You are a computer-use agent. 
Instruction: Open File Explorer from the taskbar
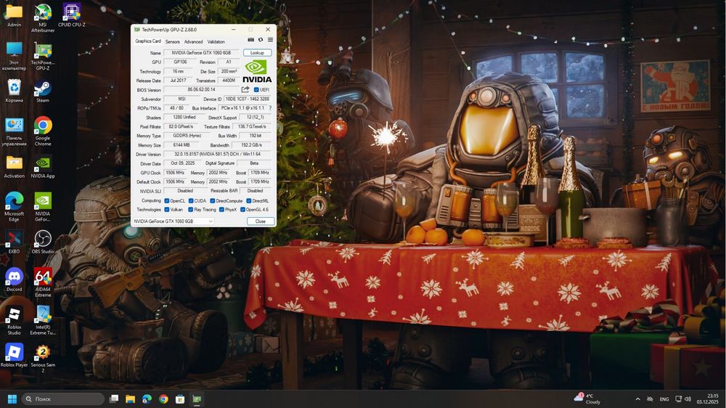tap(131, 399)
